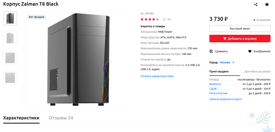Click the red Добавить в корзину button

[x=240, y=38]
